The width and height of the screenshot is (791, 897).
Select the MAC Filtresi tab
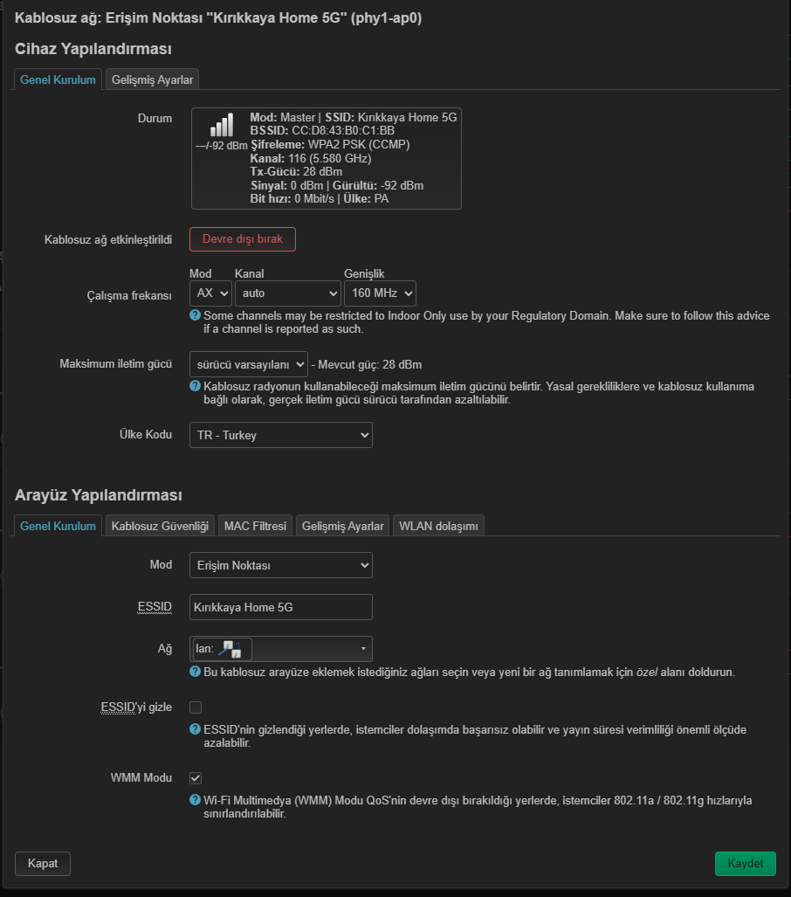click(255, 527)
